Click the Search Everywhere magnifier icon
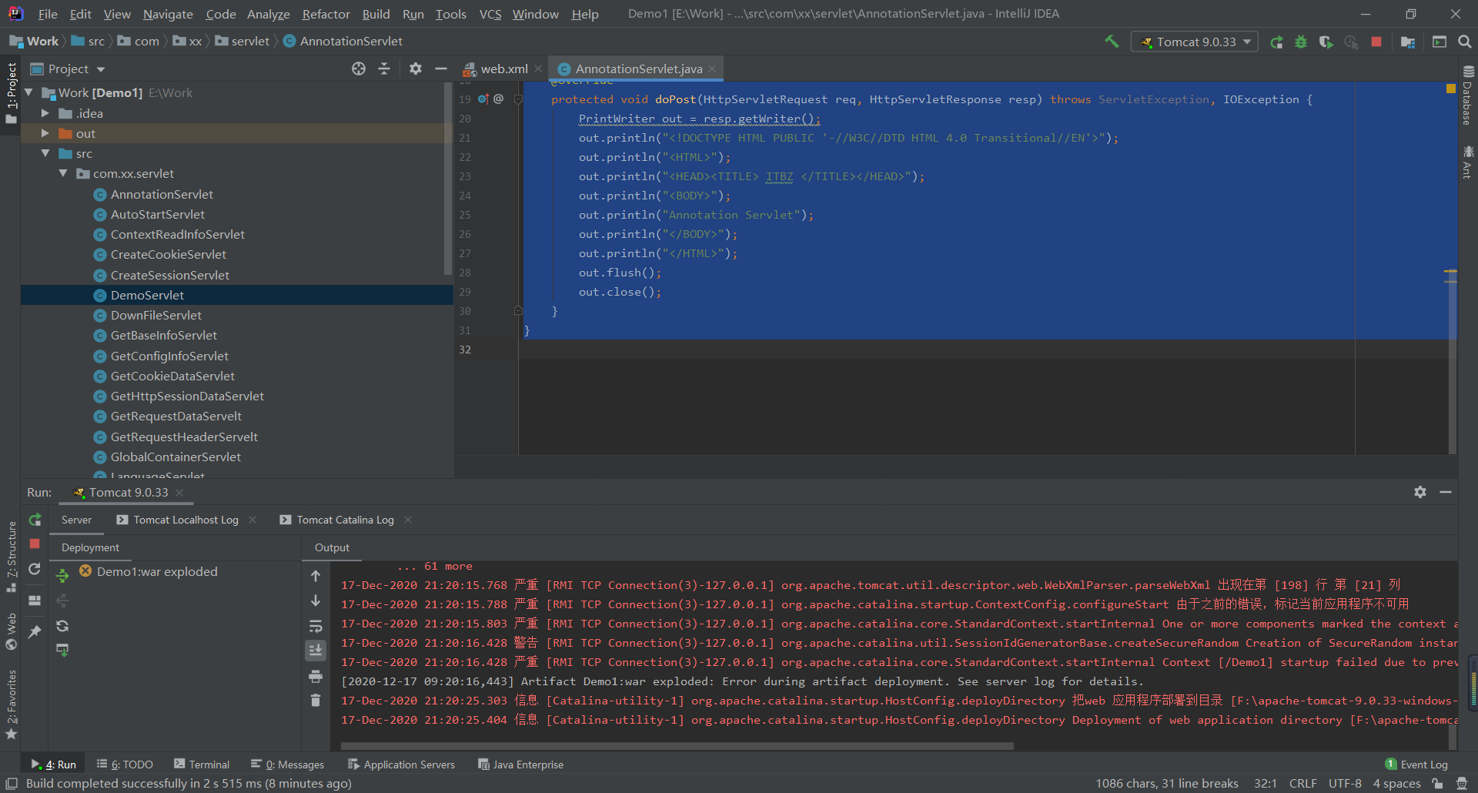 (1465, 42)
